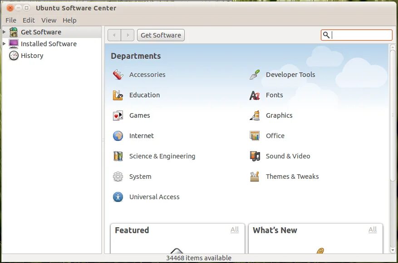Screen dimensions: 398x263
Task: Select Installed Software in the sidebar
Action: tap(52, 44)
